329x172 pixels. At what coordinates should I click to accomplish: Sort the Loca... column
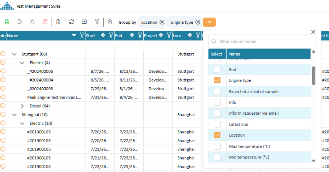[x=190, y=35]
